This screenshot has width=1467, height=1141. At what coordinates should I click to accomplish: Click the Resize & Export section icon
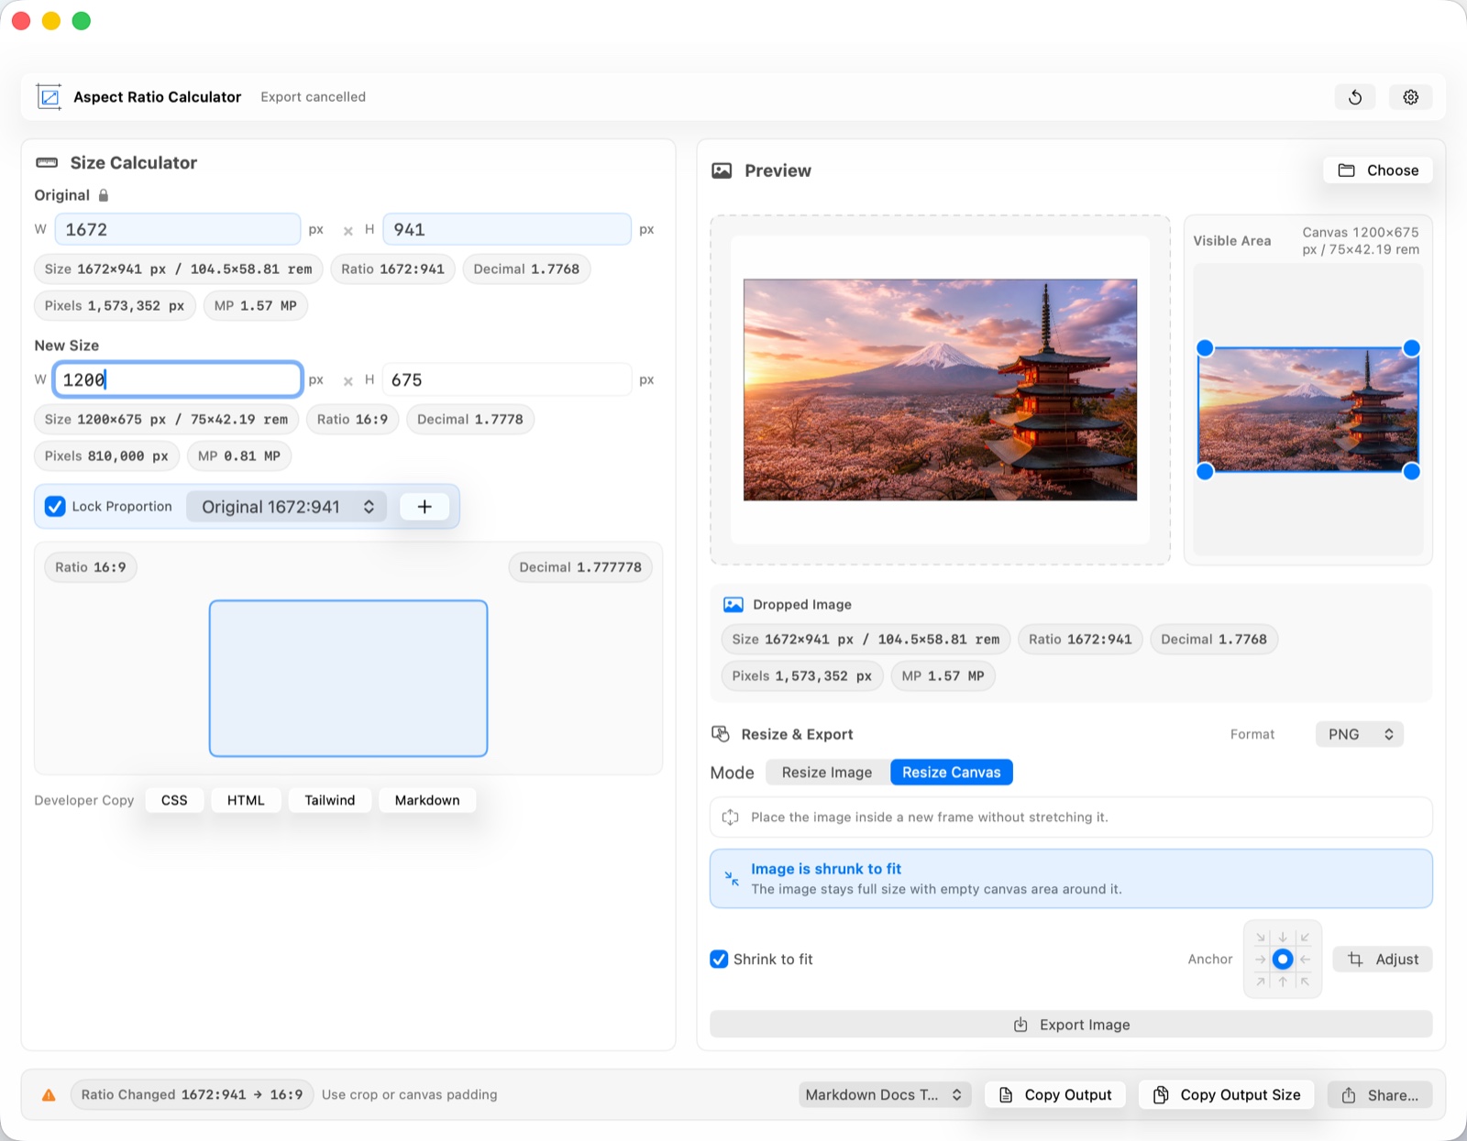[721, 734]
